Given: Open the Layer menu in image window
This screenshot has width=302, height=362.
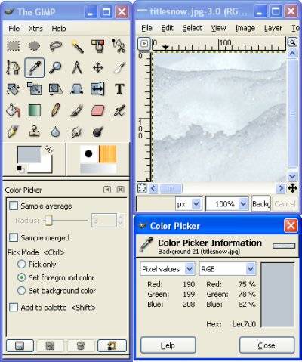Looking at the screenshot, I should [x=273, y=28].
